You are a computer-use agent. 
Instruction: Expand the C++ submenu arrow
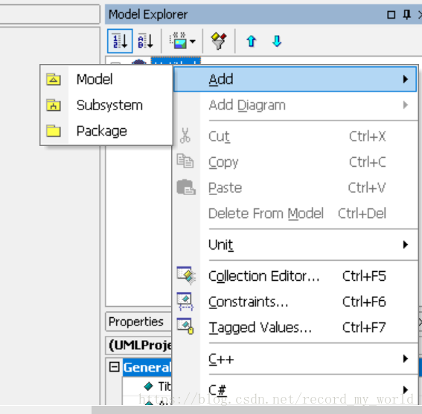(x=406, y=359)
